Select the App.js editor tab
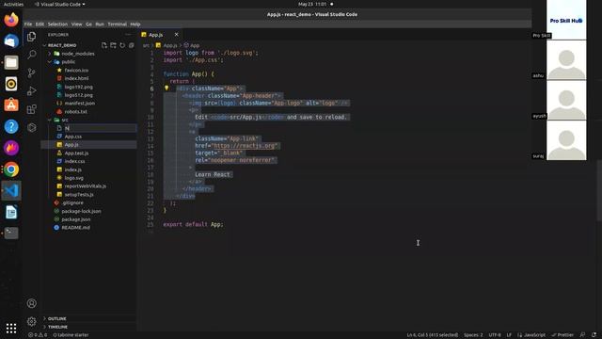 point(155,35)
